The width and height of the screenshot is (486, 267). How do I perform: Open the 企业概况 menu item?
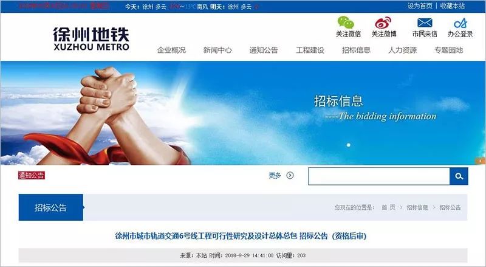pyautogui.click(x=171, y=50)
